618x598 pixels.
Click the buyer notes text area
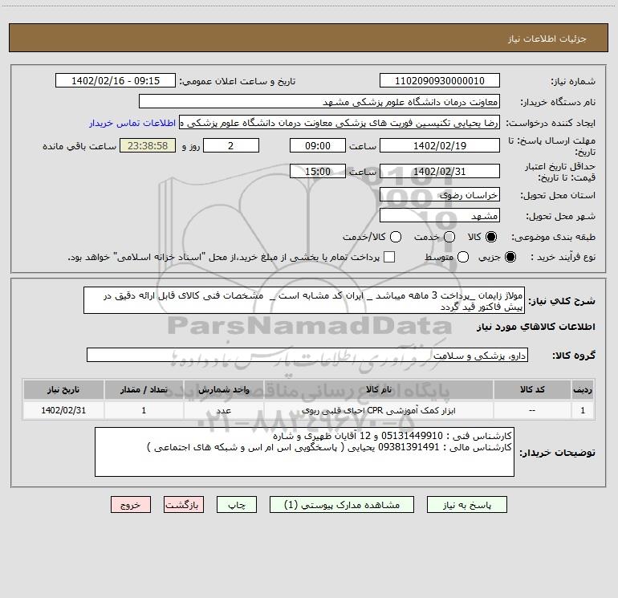pos(304,452)
